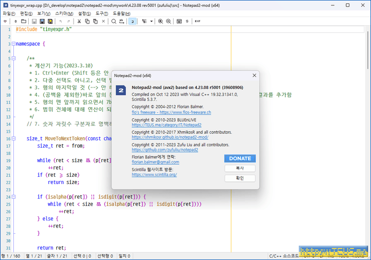
Task: Open Find with the magnifier icon
Action: pyautogui.click(x=114, y=22)
